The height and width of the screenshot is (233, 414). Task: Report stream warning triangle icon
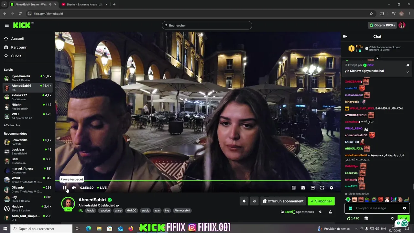330,212
